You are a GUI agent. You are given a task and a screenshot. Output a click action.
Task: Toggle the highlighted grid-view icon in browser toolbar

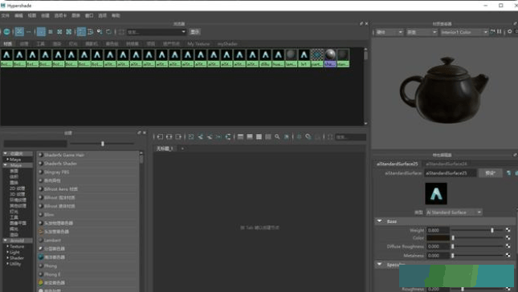(41, 31)
